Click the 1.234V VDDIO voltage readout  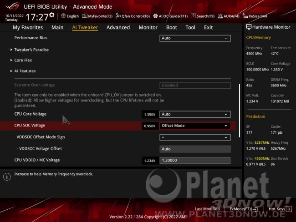pyautogui.click(x=150, y=161)
